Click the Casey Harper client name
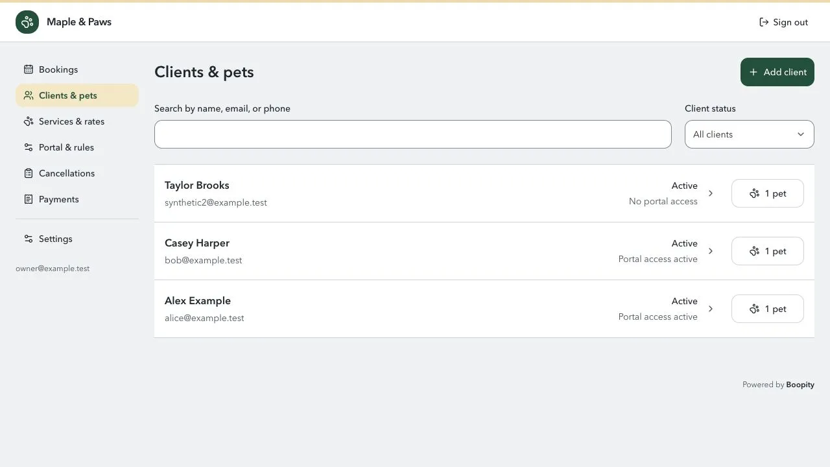 (197, 243)
